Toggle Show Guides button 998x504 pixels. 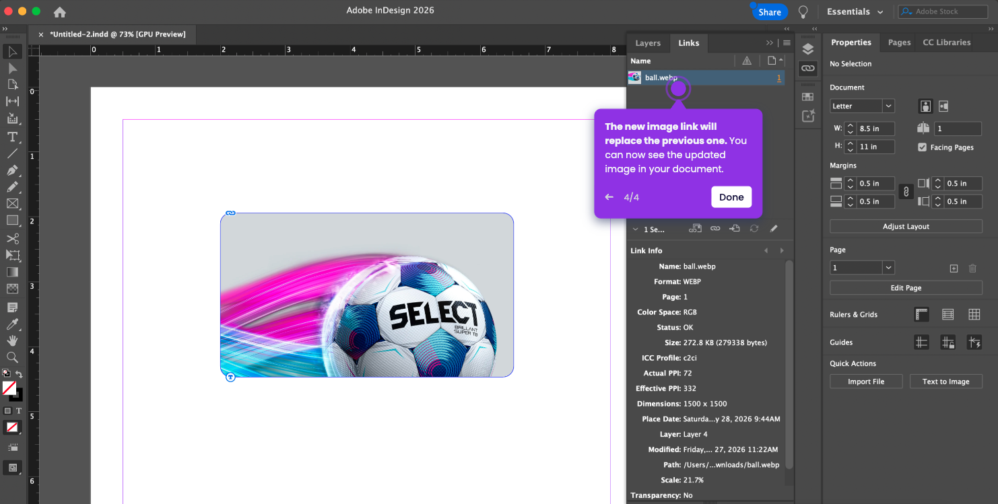[x=922, y=343]
